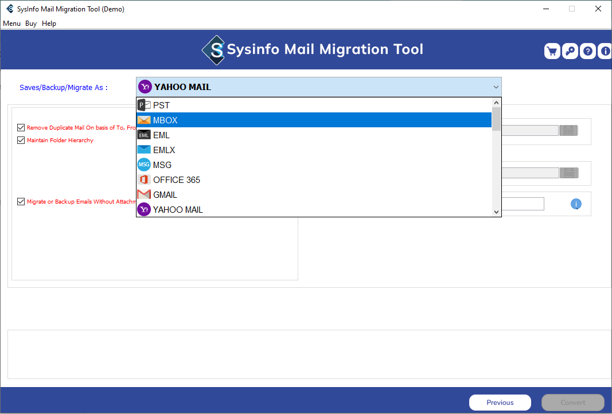Click the dropdown list scrollbar thumb
This screenshot has width=612, height=414.
(x=497, y=119)
